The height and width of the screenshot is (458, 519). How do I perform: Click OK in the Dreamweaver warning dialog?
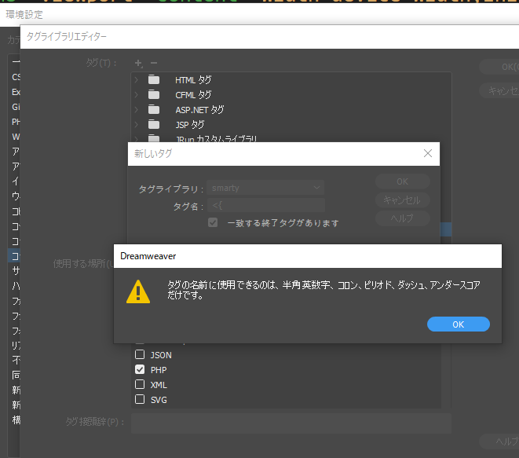(x=459, y=324)
